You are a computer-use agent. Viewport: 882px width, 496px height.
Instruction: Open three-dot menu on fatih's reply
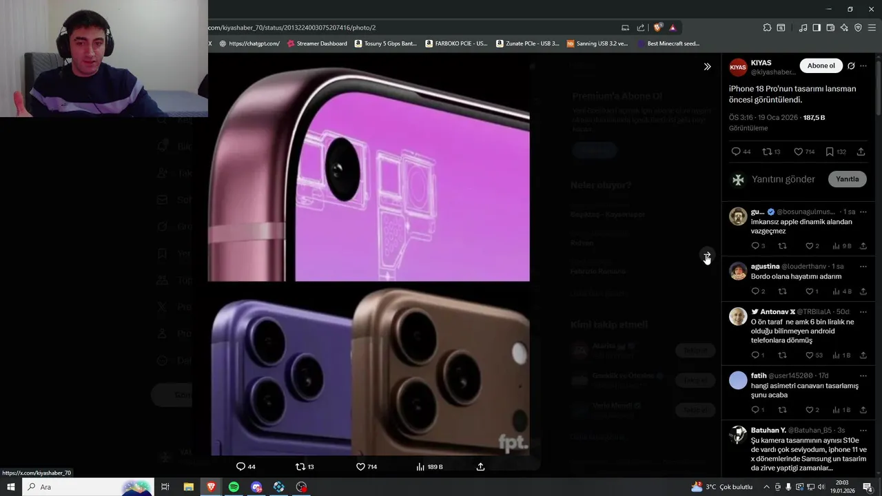point(863,375)
